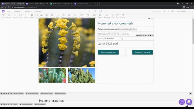Select the Текст widget tool
The image size is (194, 109).
tap(3, 16)
